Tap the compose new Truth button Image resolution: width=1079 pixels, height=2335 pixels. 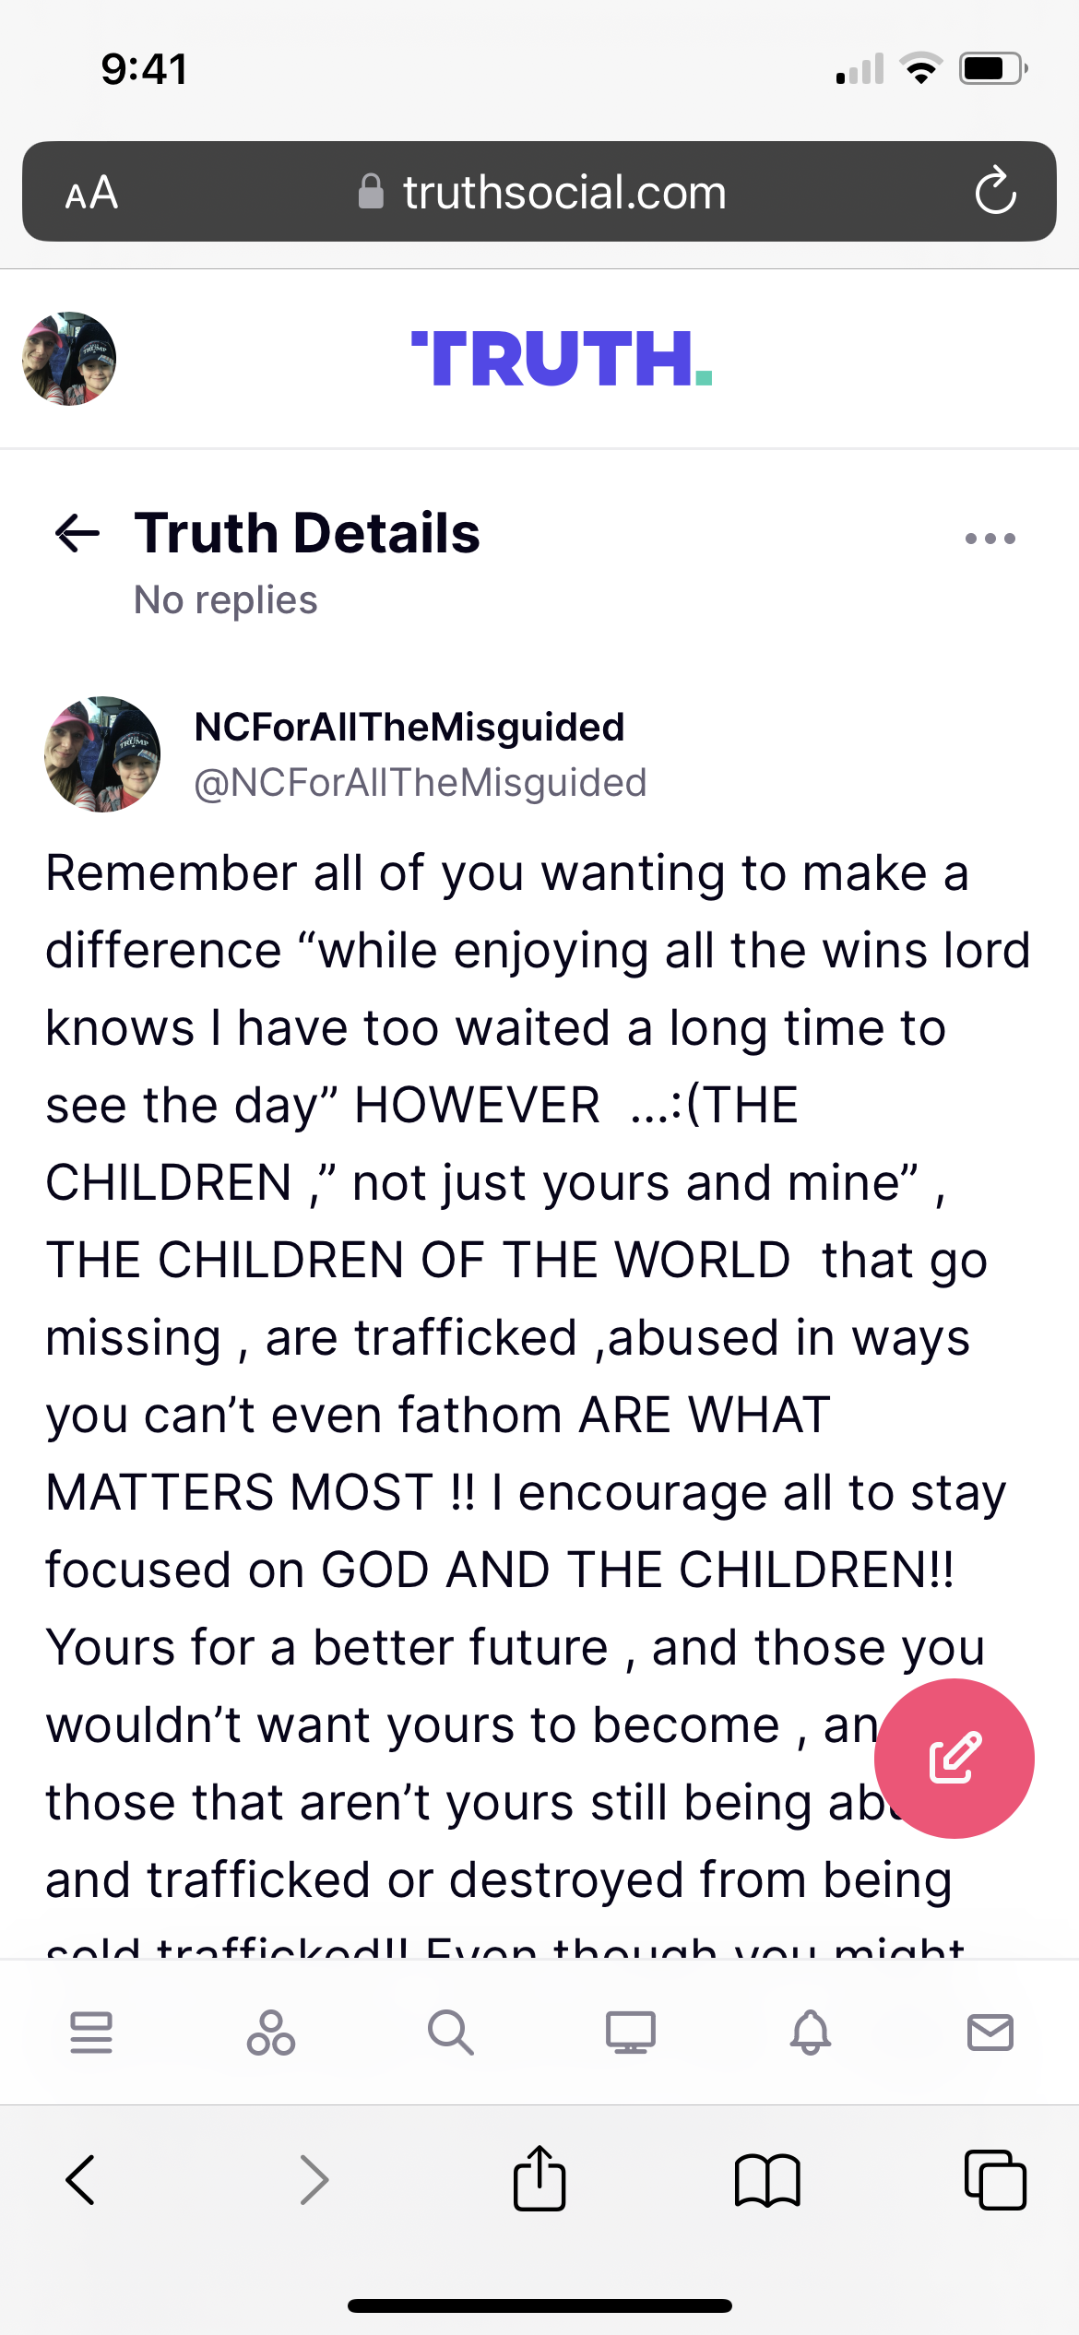954,1758
